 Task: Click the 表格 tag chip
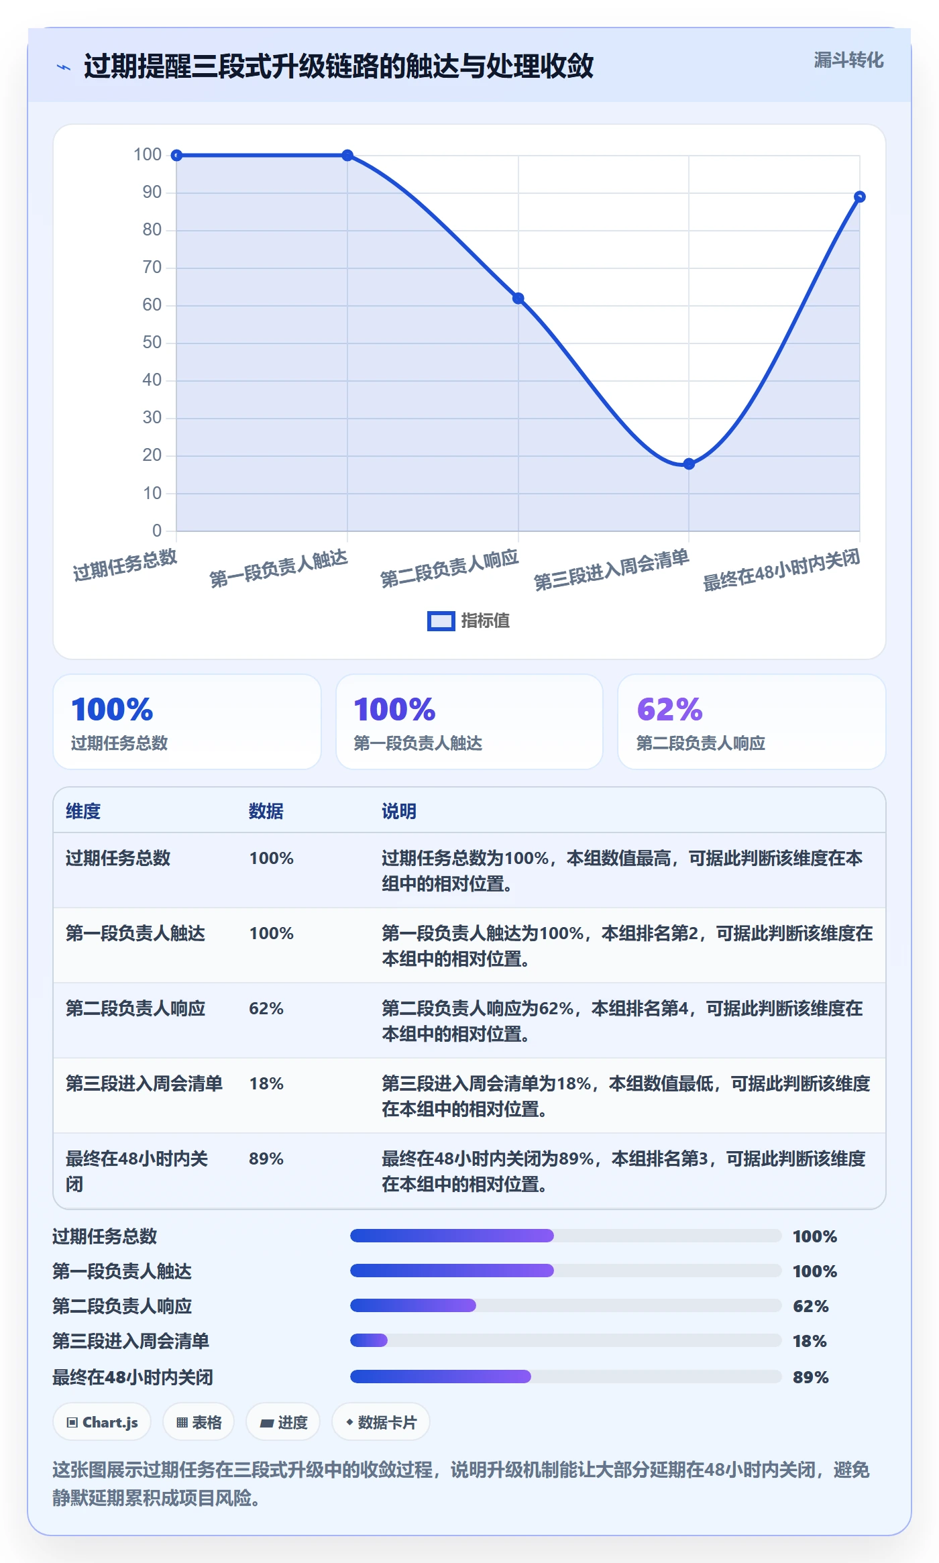[x=199, y=1422]
